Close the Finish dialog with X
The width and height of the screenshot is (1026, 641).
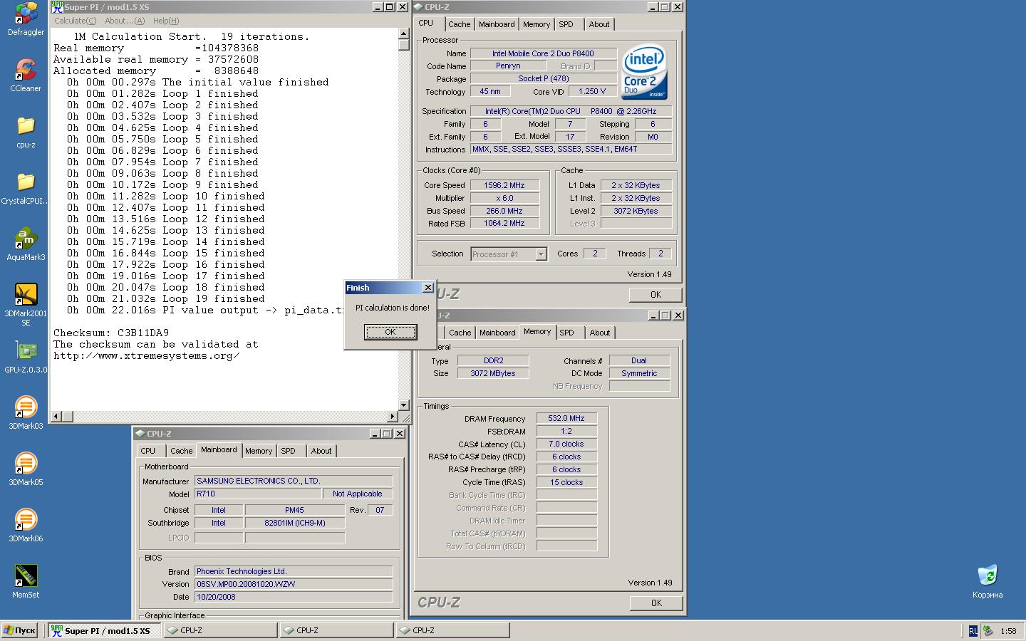(427, 288)
